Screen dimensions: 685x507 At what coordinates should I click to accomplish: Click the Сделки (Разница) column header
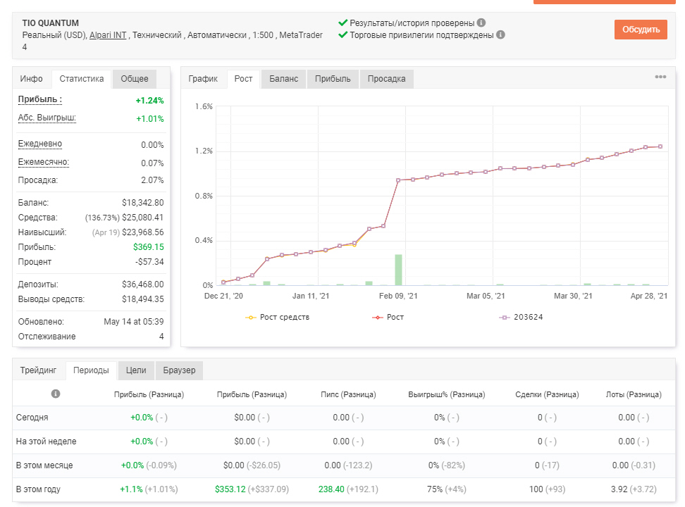[547, 394]
